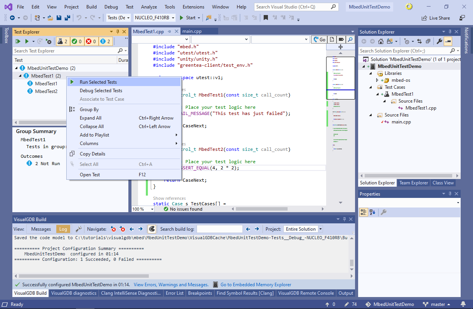Click the palette icon in VisualGDB Build toolbar
The image size is (473, 309).
152,229
